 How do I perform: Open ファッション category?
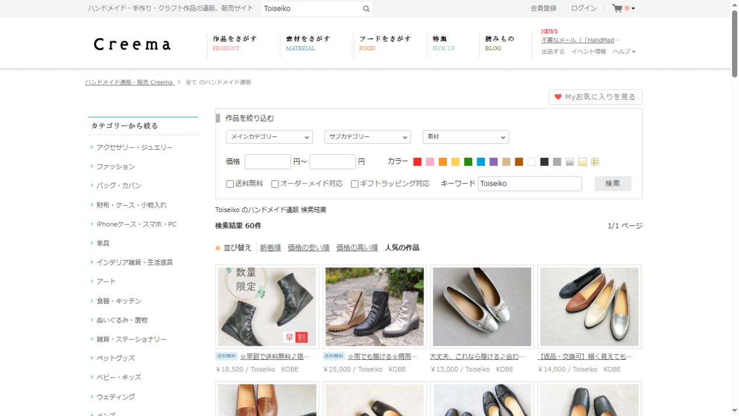pyautogui.click(x=116, y=167)
